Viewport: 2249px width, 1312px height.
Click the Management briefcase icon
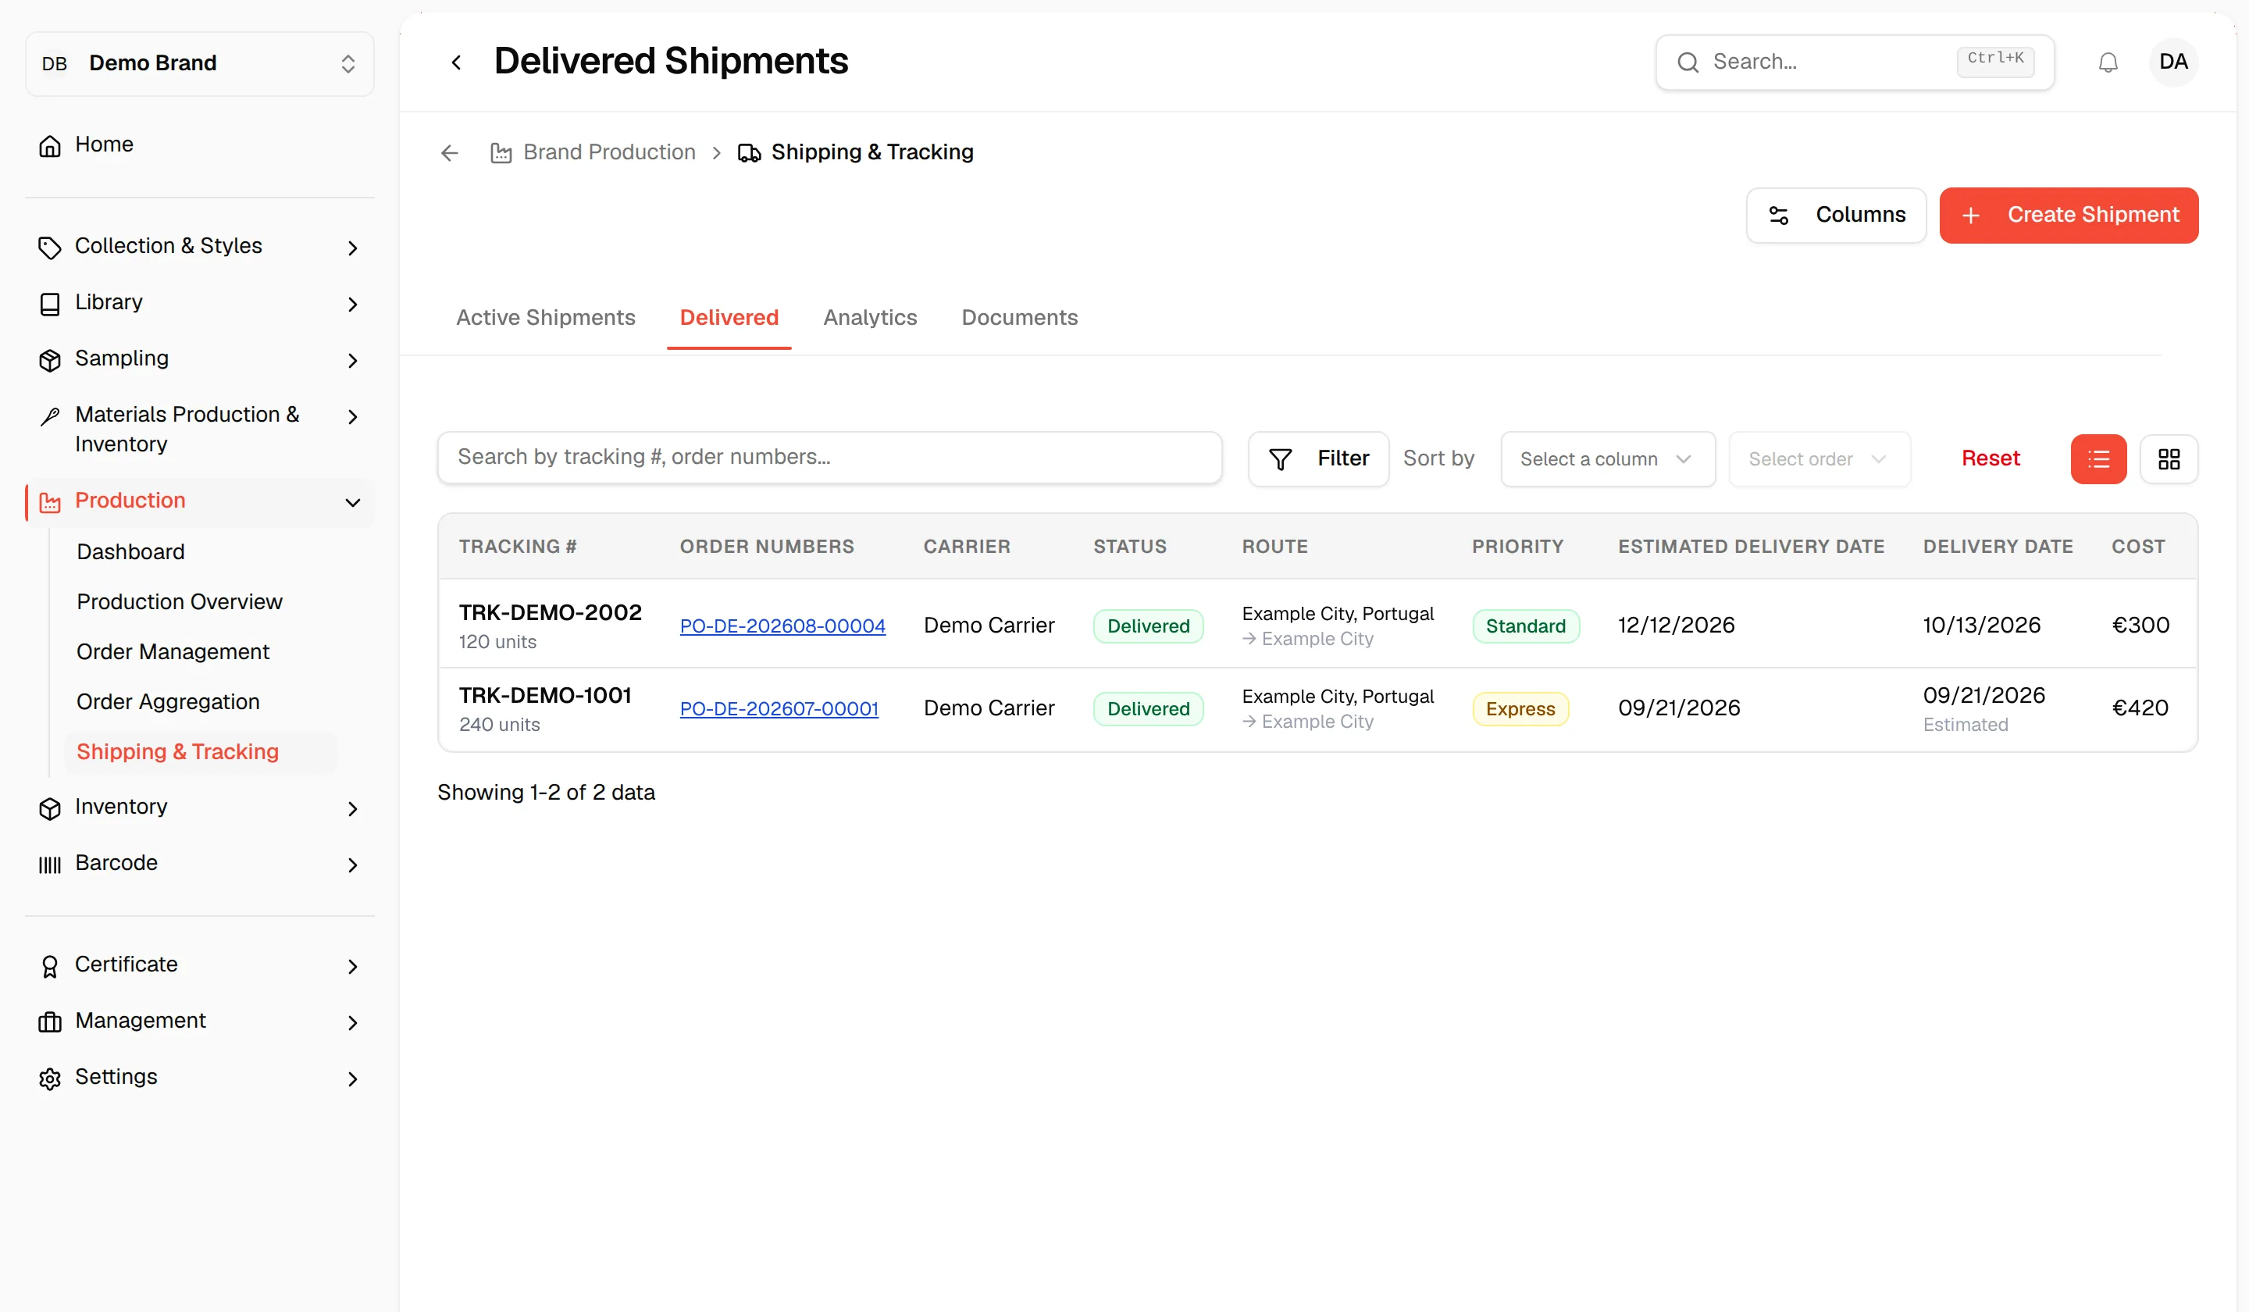(50, 1022)
